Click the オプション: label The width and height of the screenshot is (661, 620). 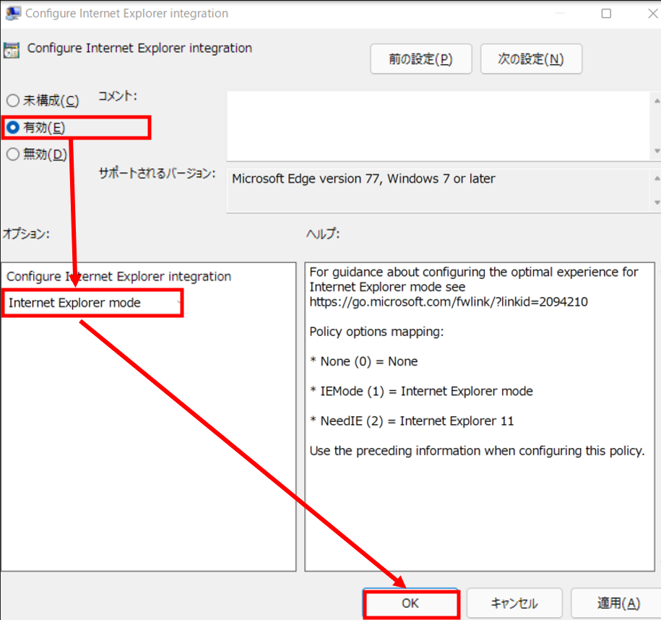26,233
